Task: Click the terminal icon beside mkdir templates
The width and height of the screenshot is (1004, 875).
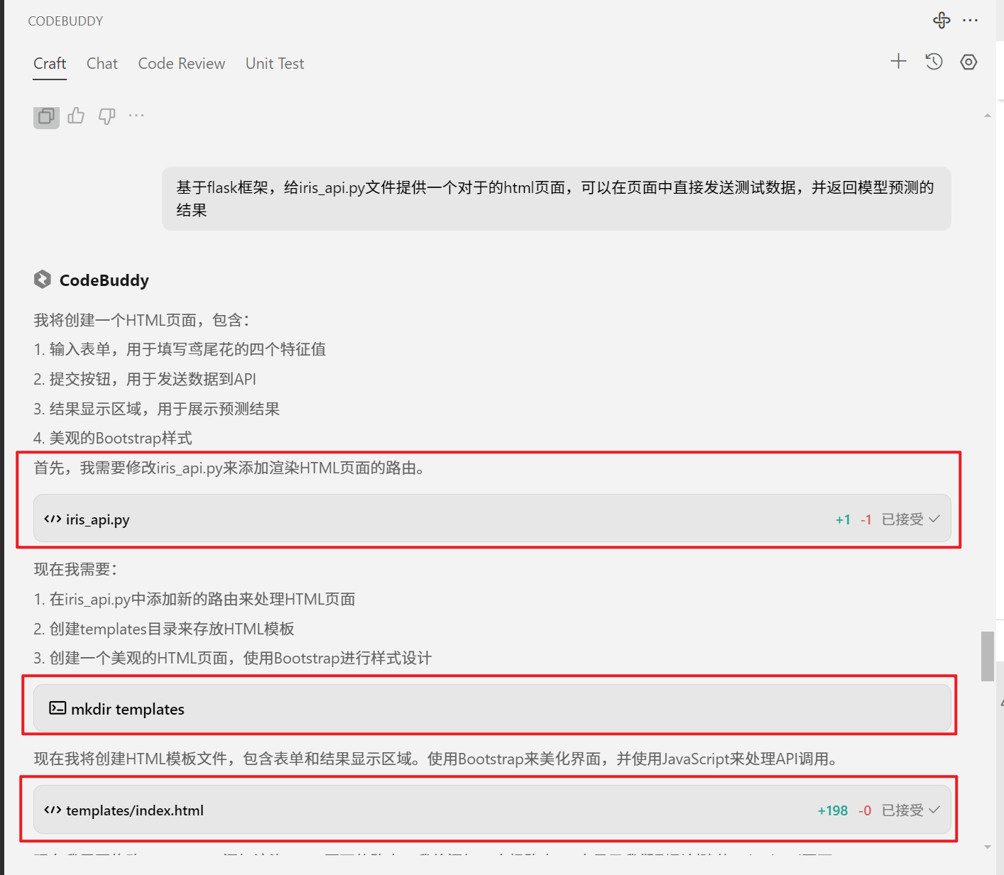Action: [x=58, y=708]
